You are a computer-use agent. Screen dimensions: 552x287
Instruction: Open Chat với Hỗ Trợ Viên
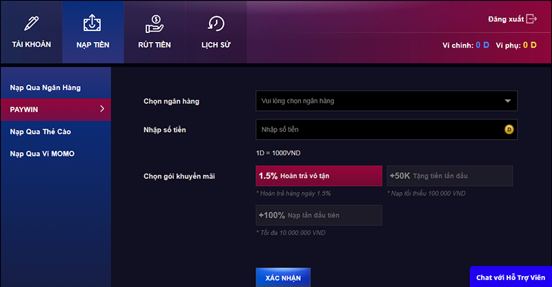pos(511,277)
